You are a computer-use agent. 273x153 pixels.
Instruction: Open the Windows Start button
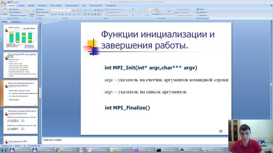point(3,150)
